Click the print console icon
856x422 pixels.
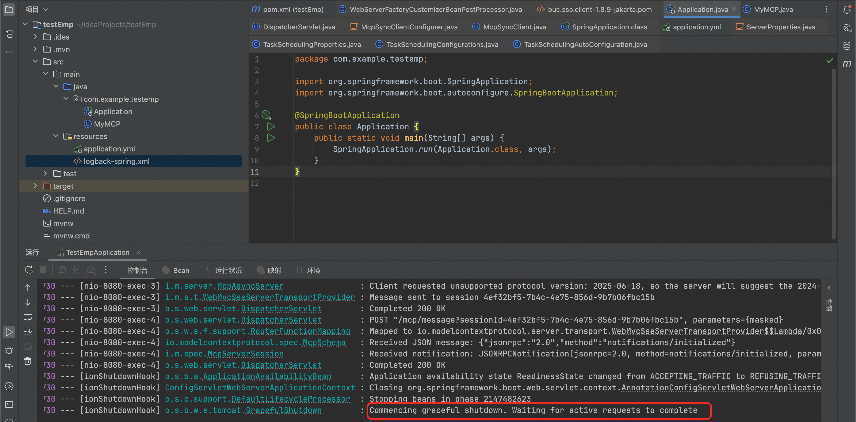(28, 346)
